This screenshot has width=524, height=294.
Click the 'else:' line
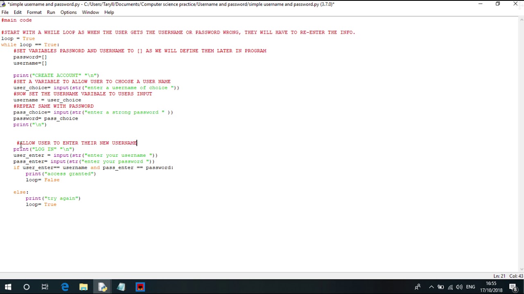pos(21,192)
